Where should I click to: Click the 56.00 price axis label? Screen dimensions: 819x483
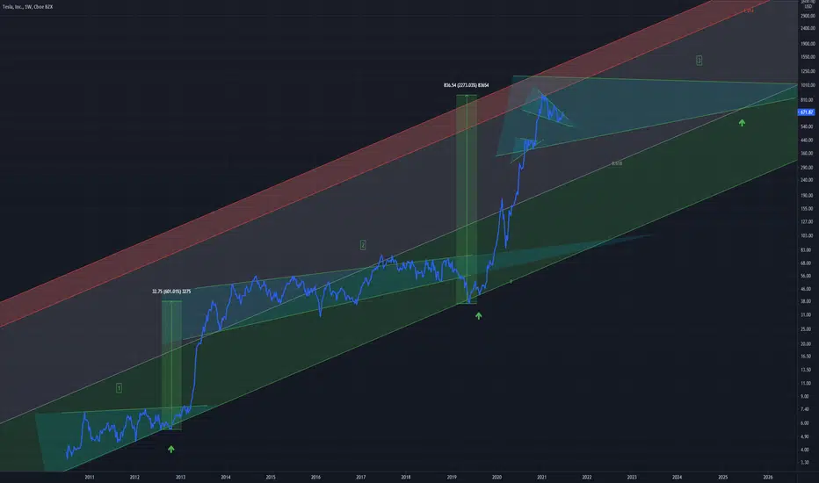point(806,277)
